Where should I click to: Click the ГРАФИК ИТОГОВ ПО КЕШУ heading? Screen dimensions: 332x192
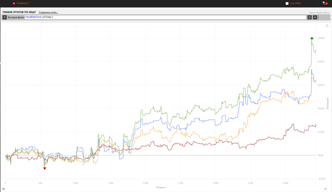(19, 12)
